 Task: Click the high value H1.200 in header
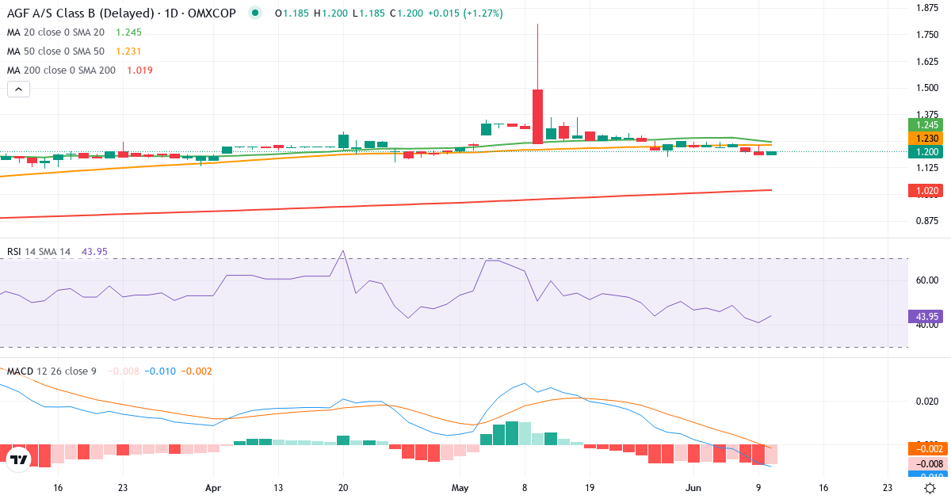point(330,13)
